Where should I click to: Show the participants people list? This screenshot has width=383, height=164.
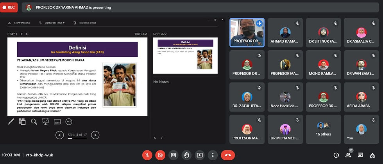coord(348,155)
